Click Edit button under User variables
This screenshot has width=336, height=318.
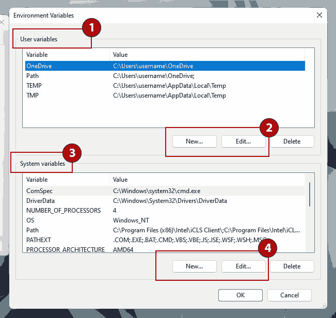click(x=243, y=141)
